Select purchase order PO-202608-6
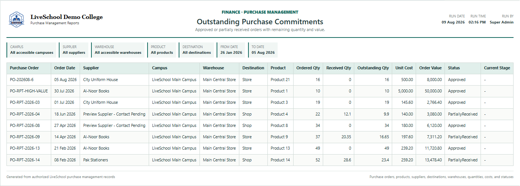The image size is (520, 186). point(22,80)
